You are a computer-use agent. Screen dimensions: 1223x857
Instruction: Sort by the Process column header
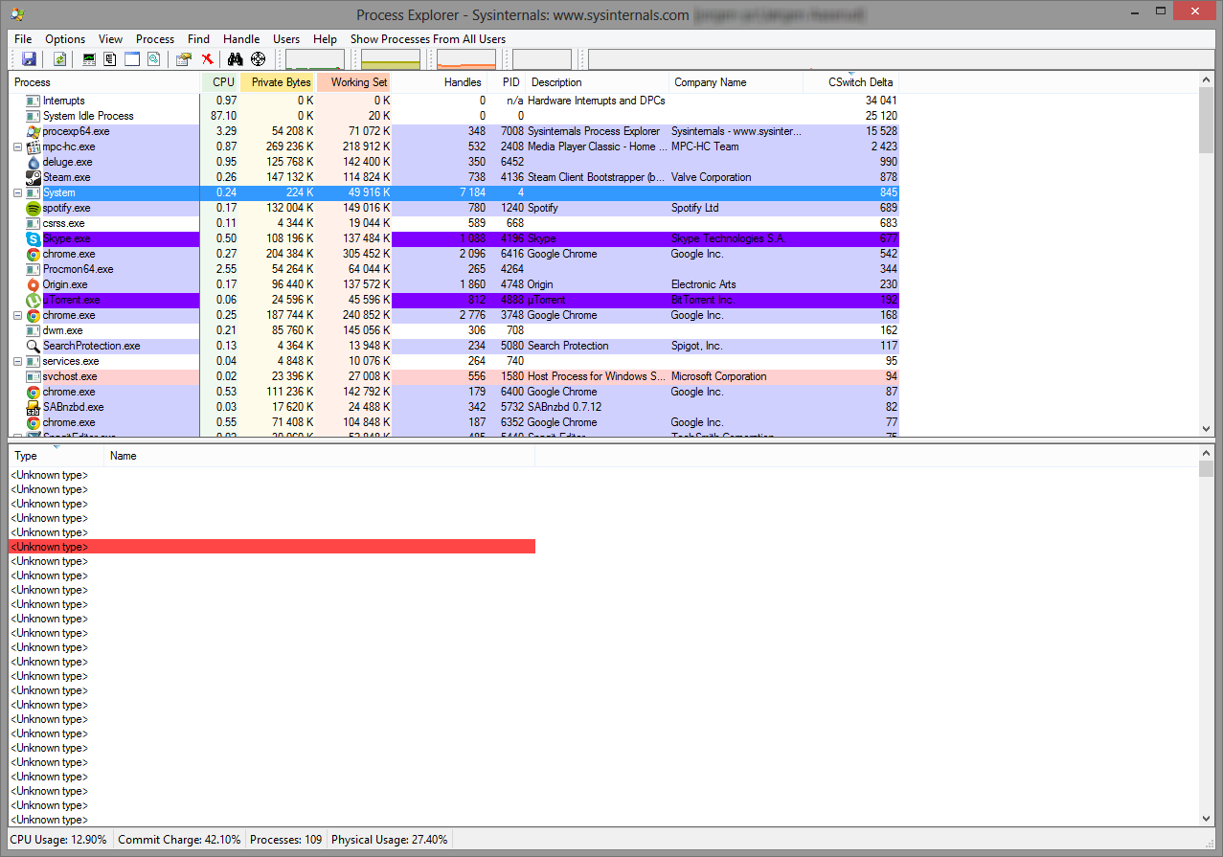click(x=105, y=82)
